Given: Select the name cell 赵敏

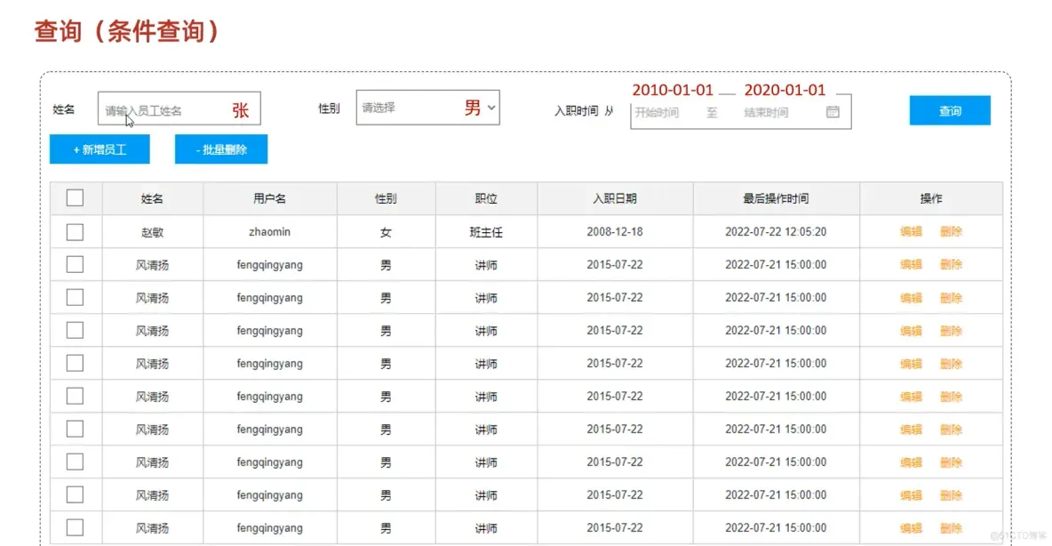Looking at the screenshot, I should point(152,232).
